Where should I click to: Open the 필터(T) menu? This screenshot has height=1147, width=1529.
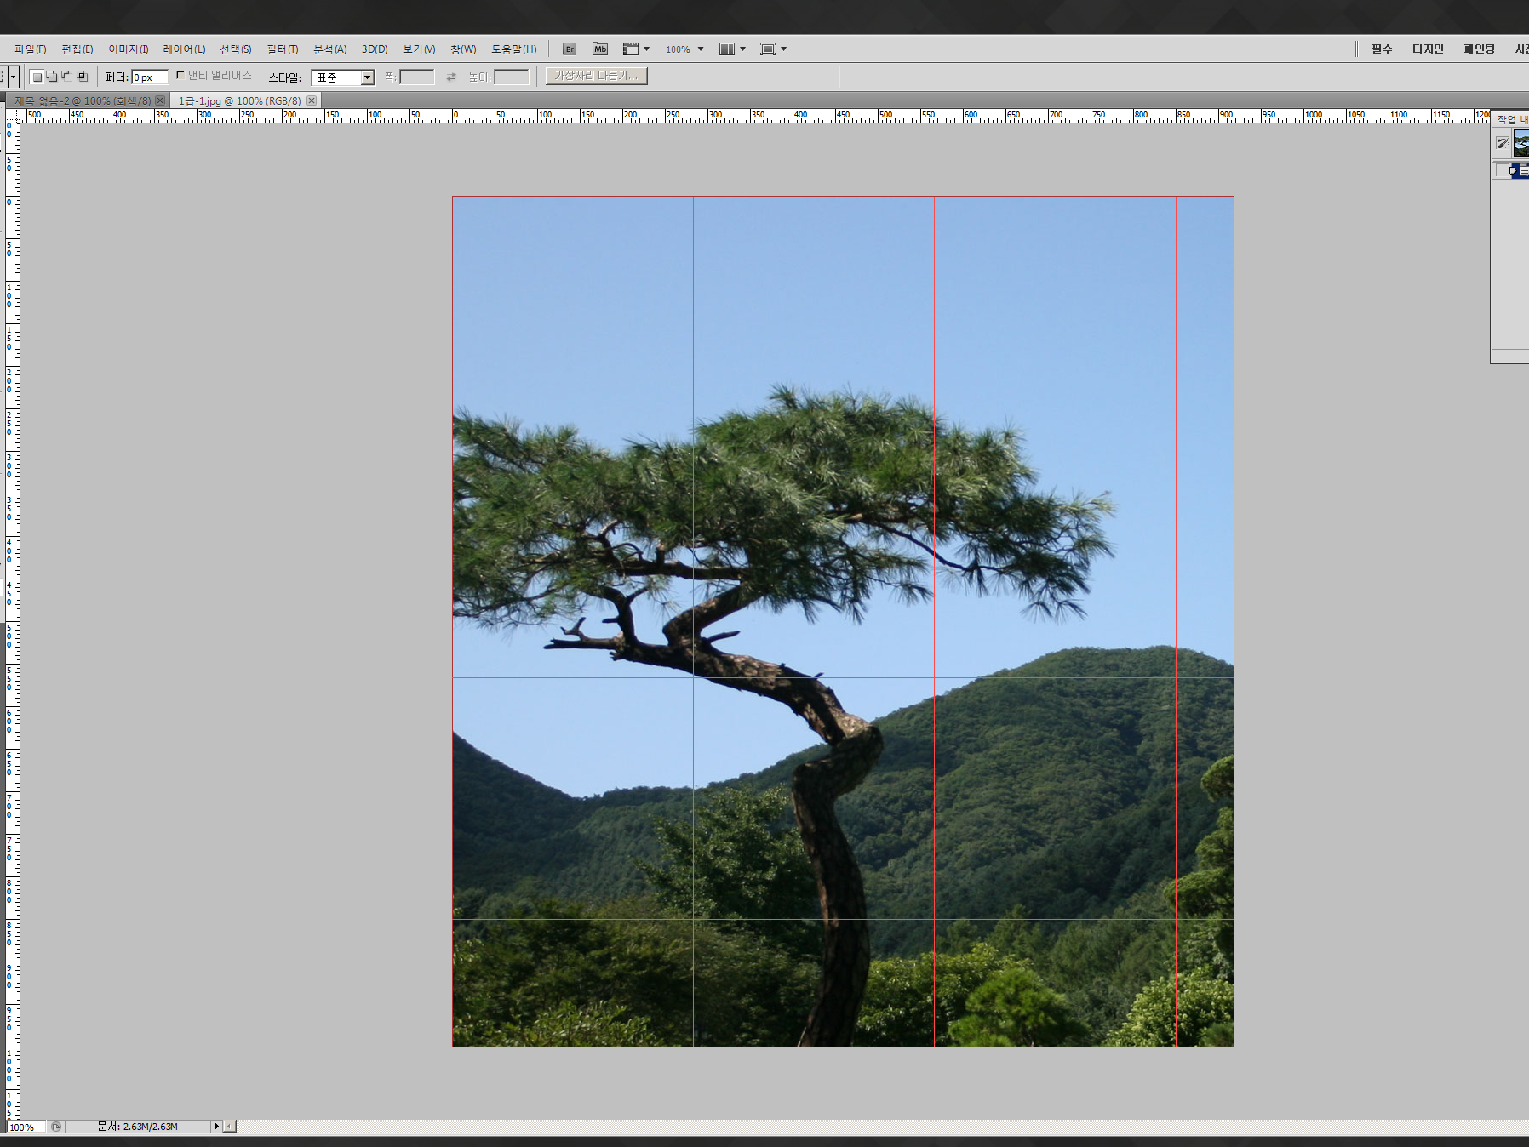(282, 49)
